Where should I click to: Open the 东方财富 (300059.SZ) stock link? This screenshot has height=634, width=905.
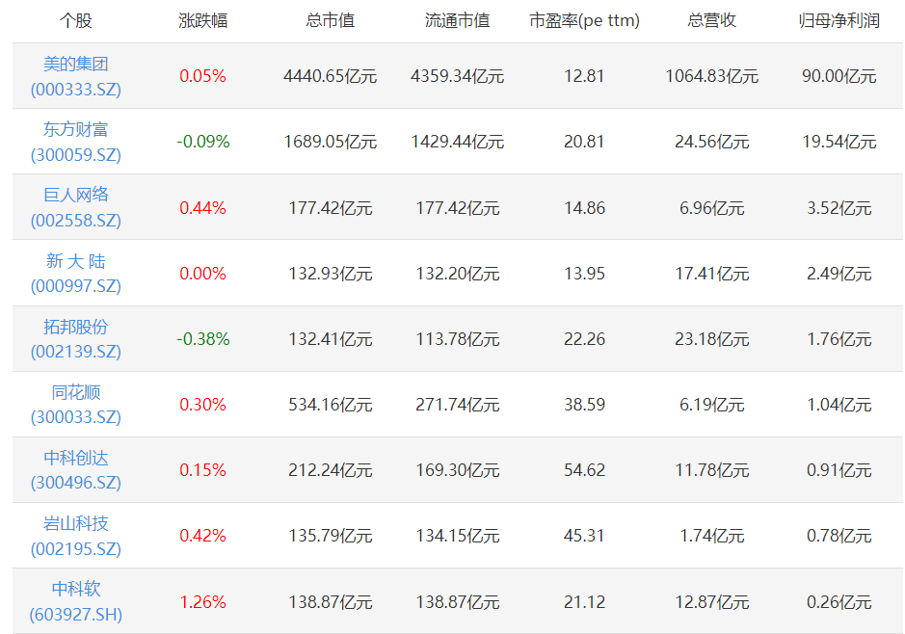click(x=75, y=142)
